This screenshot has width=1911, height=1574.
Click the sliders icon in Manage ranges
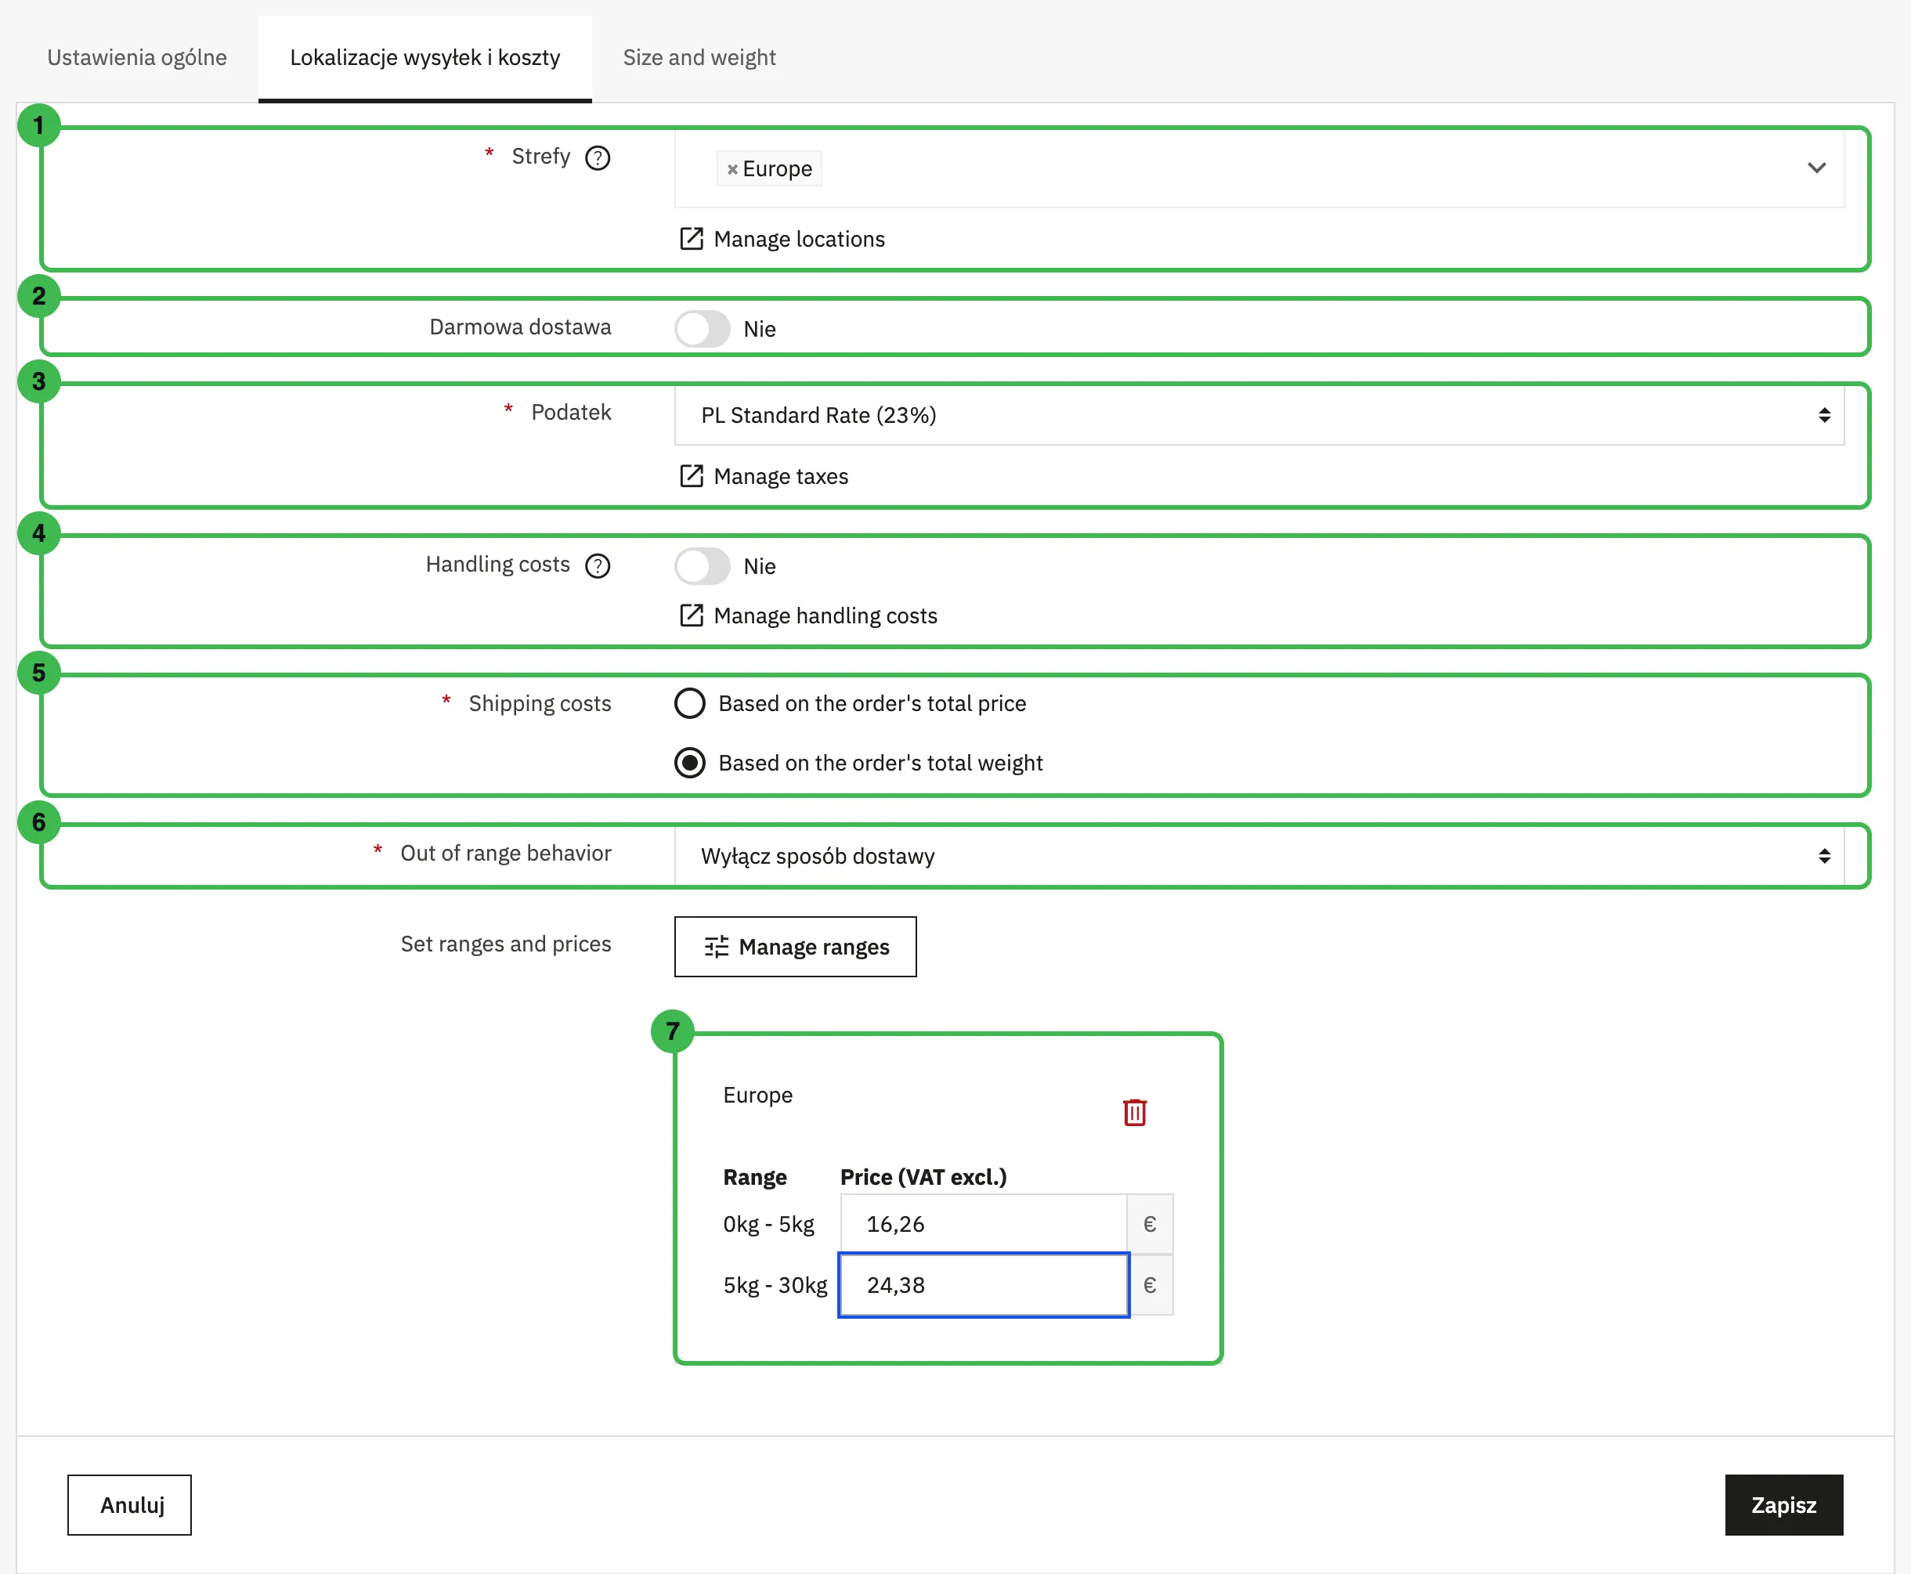[x=717, y=947]
